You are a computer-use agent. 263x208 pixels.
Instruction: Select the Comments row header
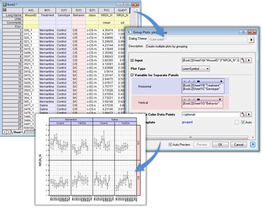[13, 23]
